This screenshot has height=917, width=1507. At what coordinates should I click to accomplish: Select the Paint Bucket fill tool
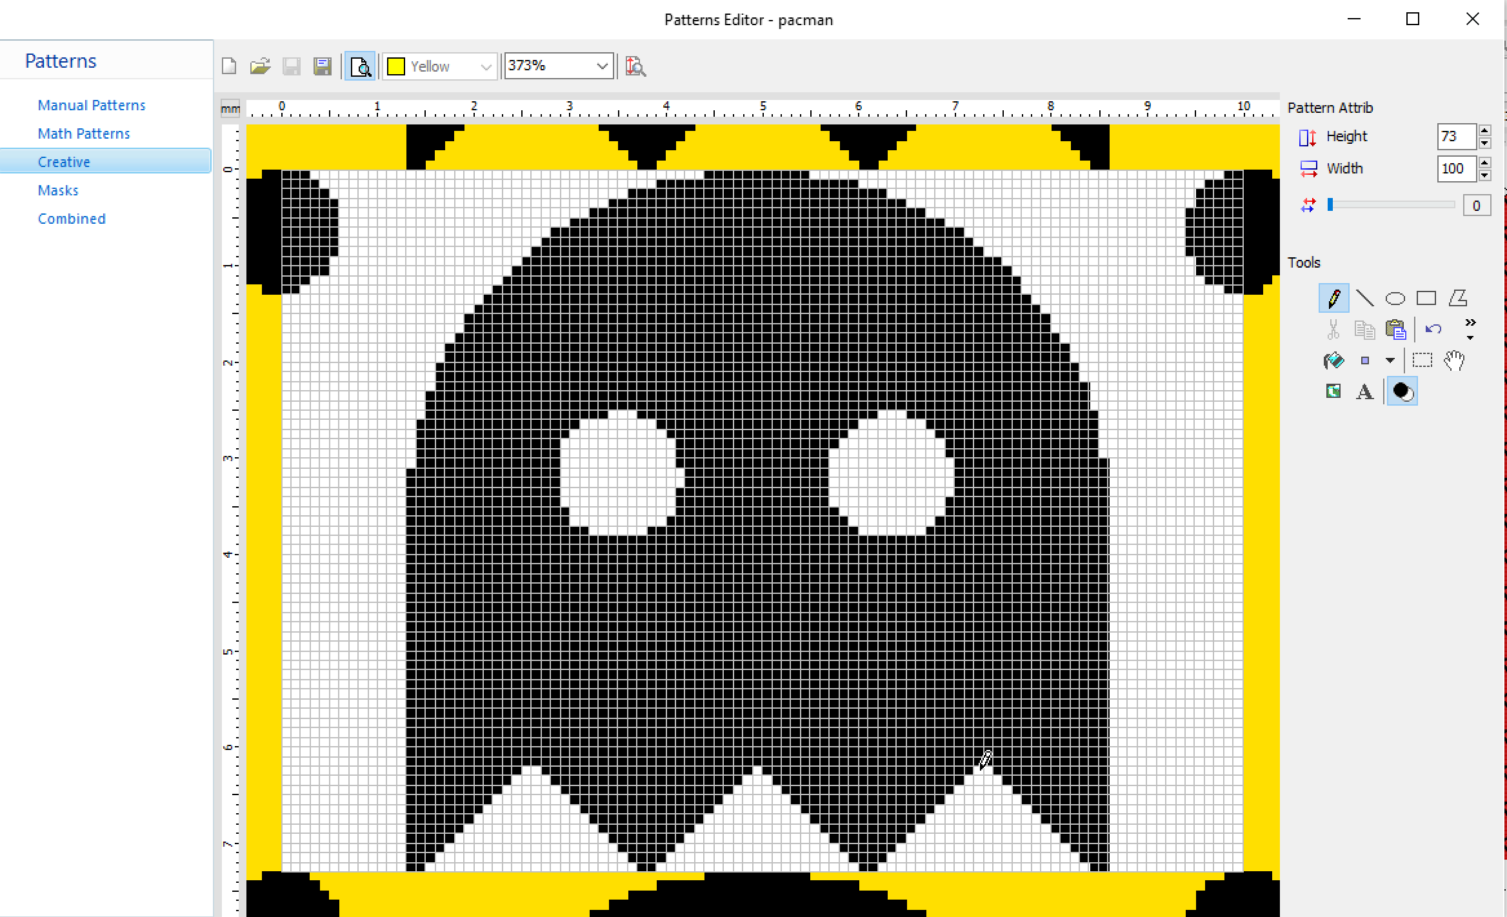point(1333,360)
